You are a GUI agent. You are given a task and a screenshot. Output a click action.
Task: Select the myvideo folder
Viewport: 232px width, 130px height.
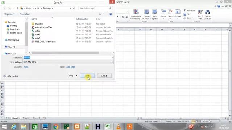(x=39, y=24)
